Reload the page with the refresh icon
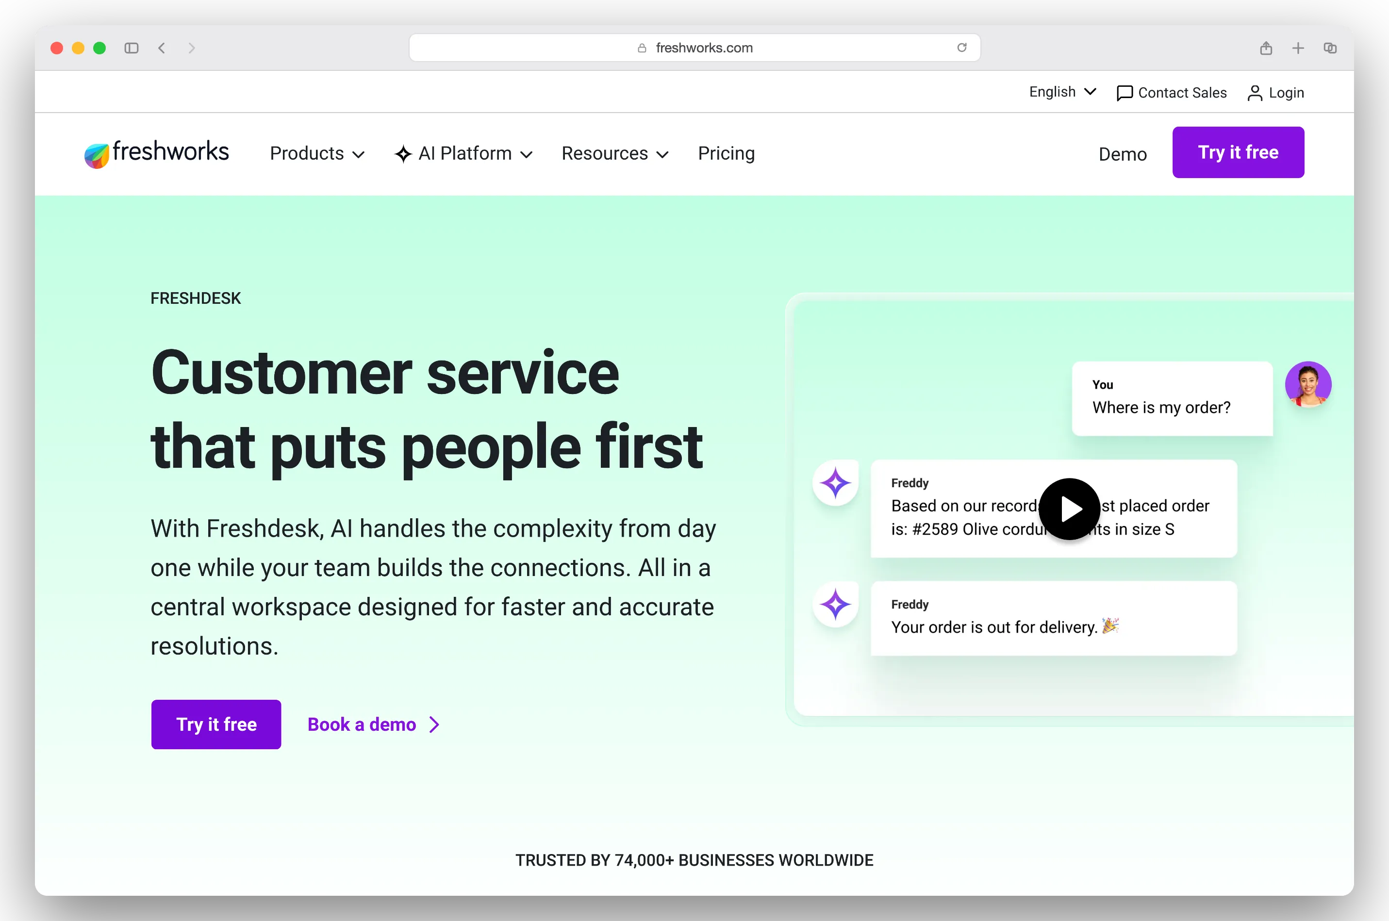This screenshot has width=1389, height=921. [961, 48]
